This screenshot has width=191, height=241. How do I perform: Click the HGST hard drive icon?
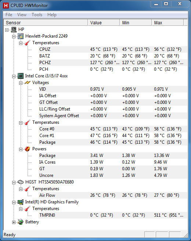tap(21, 182)
